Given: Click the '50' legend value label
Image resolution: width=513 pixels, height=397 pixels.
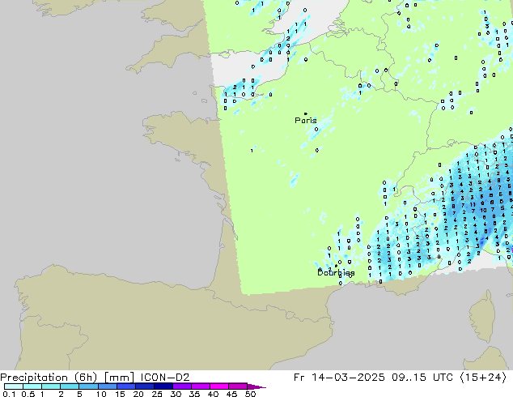Looking at the screenshot, I should (250, 394).
